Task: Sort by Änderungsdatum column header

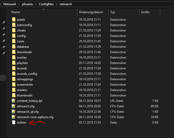Action: click(x=91, y=12)
